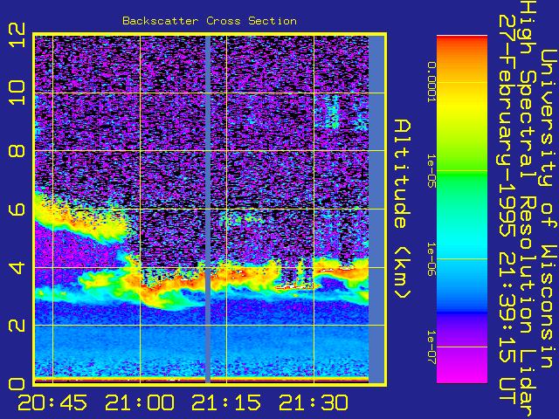Click altitude axis label 8
Image resolution: width=559 pixels, height=419 pixels.
(x=17, y=151)
